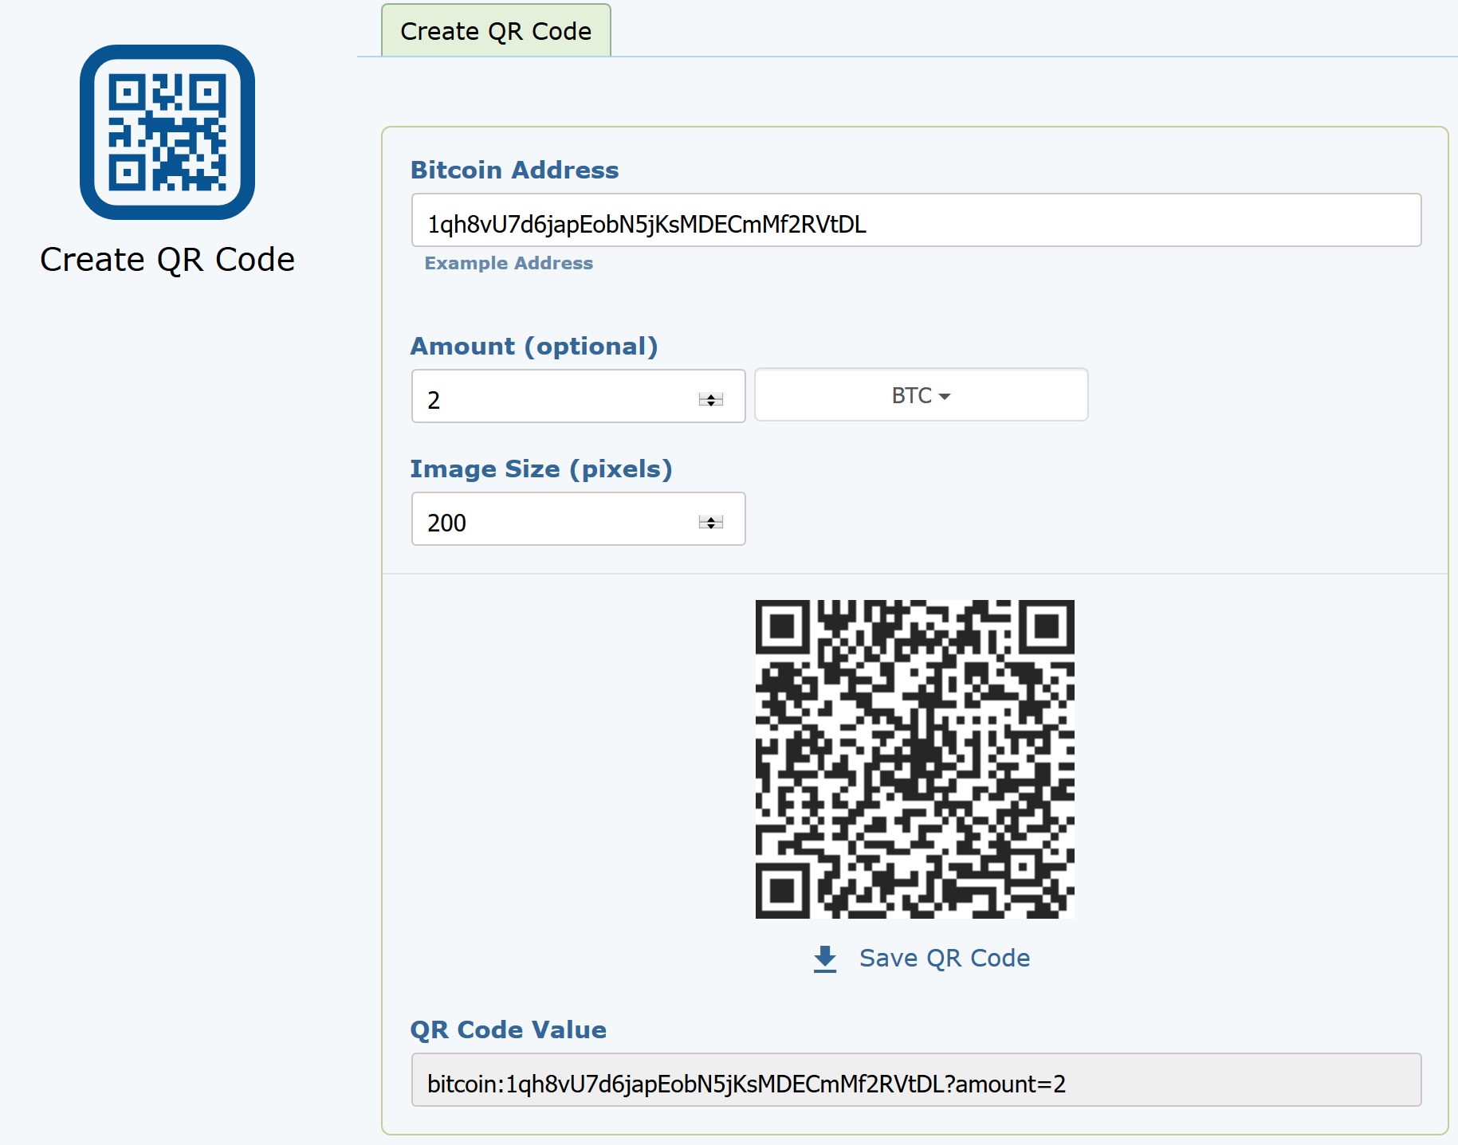Click the download arrow icon
1458x1145 pixels.
point(825,959)
